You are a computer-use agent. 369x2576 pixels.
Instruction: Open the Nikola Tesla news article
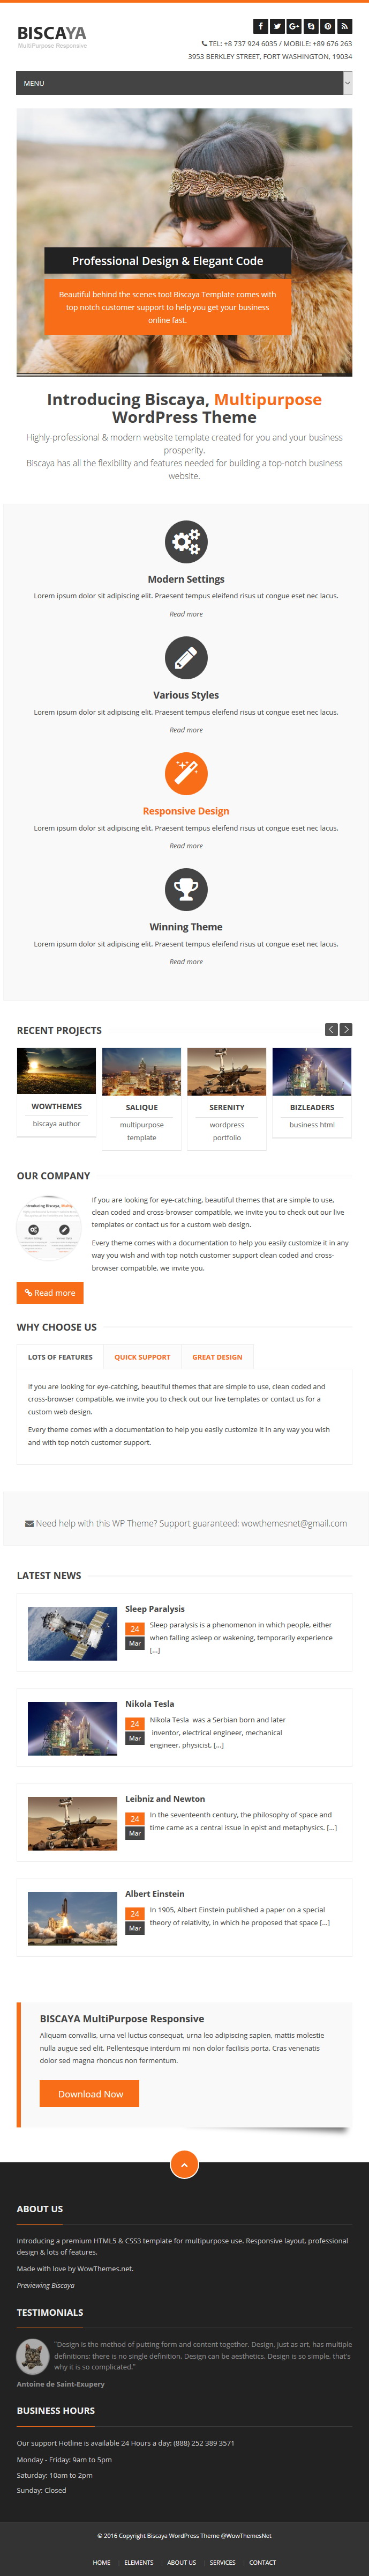click(149, 1703)
